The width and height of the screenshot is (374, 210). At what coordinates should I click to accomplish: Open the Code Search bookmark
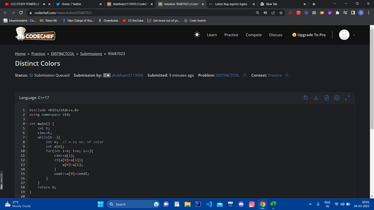195,21
